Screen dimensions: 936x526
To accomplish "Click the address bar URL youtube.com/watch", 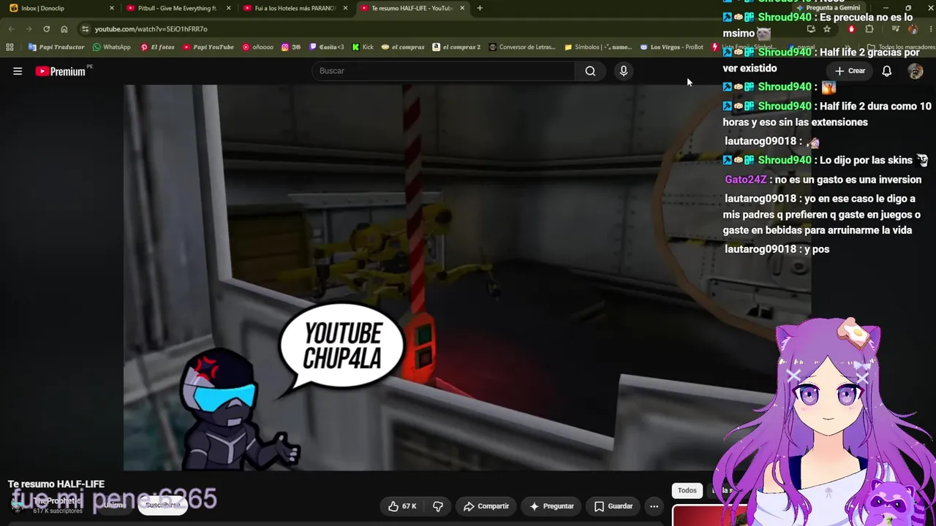I will coord(151,29).
